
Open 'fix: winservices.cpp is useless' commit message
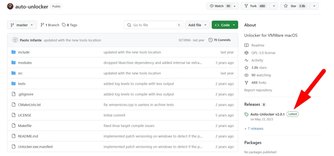(139, 105)
